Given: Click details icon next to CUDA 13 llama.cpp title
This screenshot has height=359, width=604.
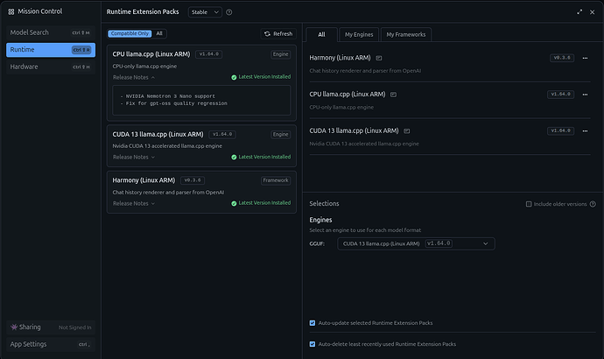Looking at the screenshot, I should [x=405, y=130].
